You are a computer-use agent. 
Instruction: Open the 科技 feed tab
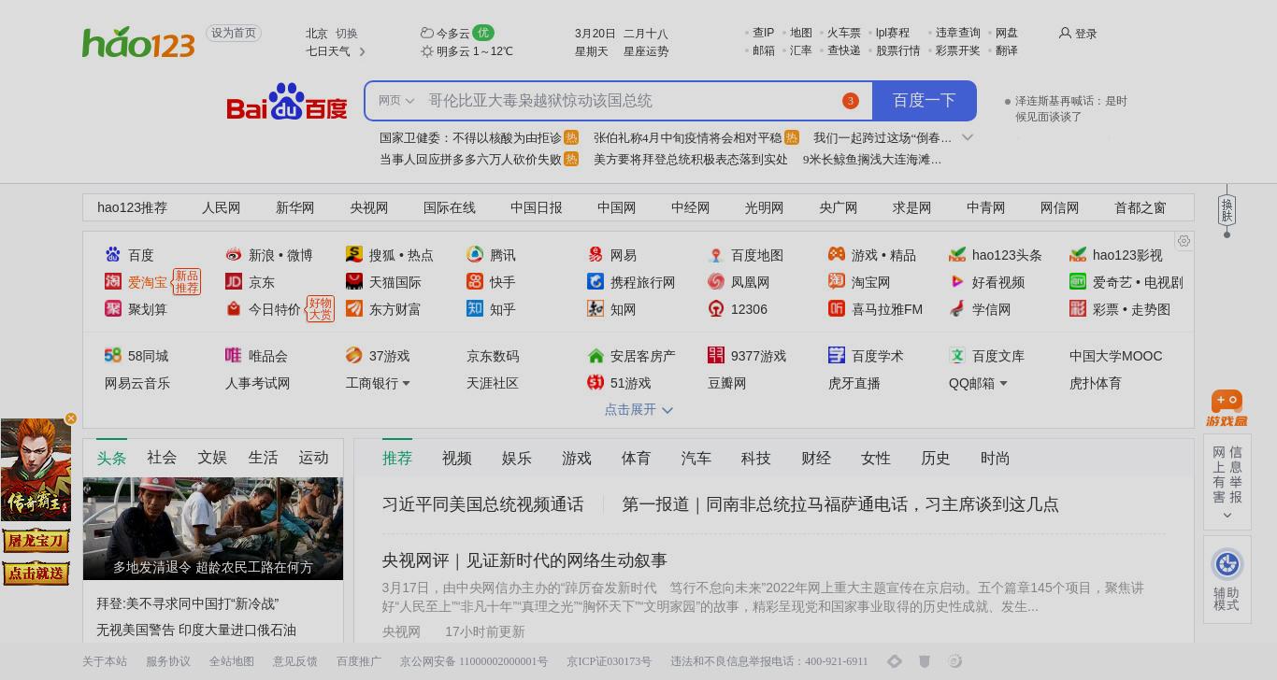coord(756,458)
